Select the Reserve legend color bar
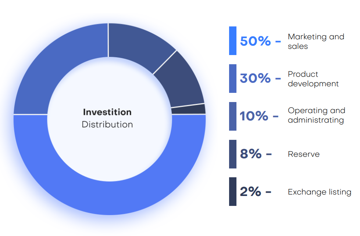This screenshot has width=360, height=236. click(x=232, y=154)
